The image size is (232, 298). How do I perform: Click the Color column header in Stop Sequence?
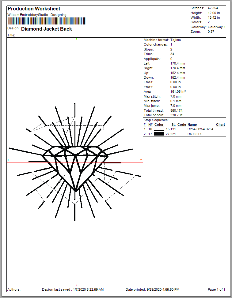[x=159, y=125]
